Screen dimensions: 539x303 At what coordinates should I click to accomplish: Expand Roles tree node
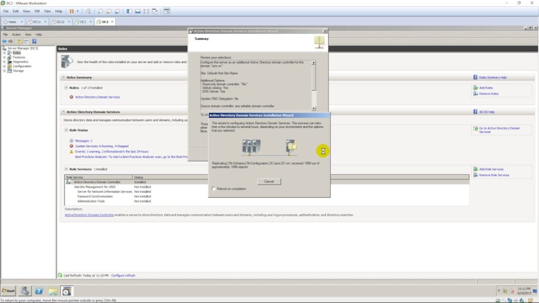[4, 53]
